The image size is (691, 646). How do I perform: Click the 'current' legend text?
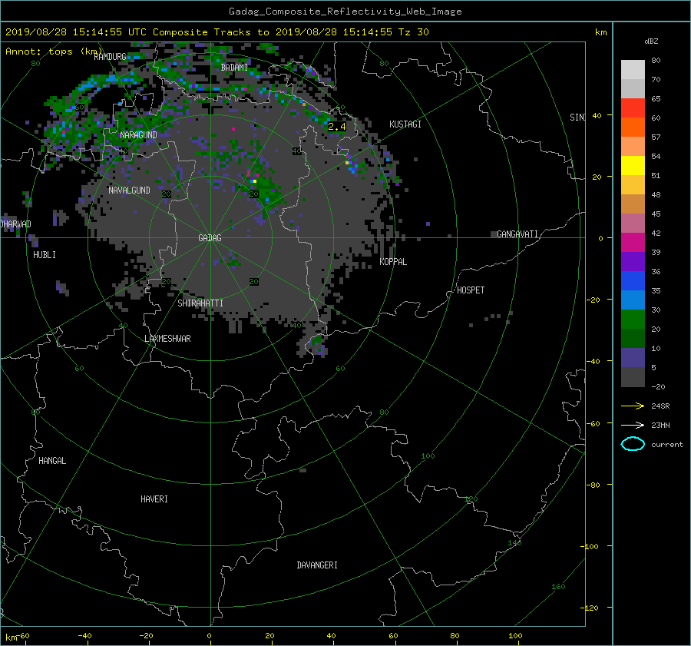667,445
